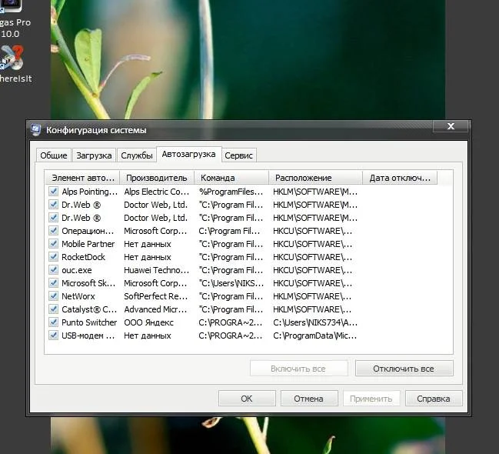
Task: Click the Применить button
Action: coord(371,399)
